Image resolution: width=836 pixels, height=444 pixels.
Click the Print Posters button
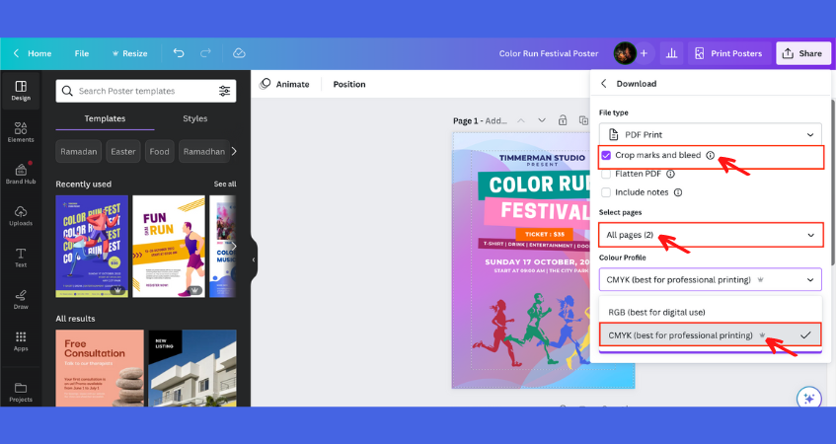pos(728,53)
